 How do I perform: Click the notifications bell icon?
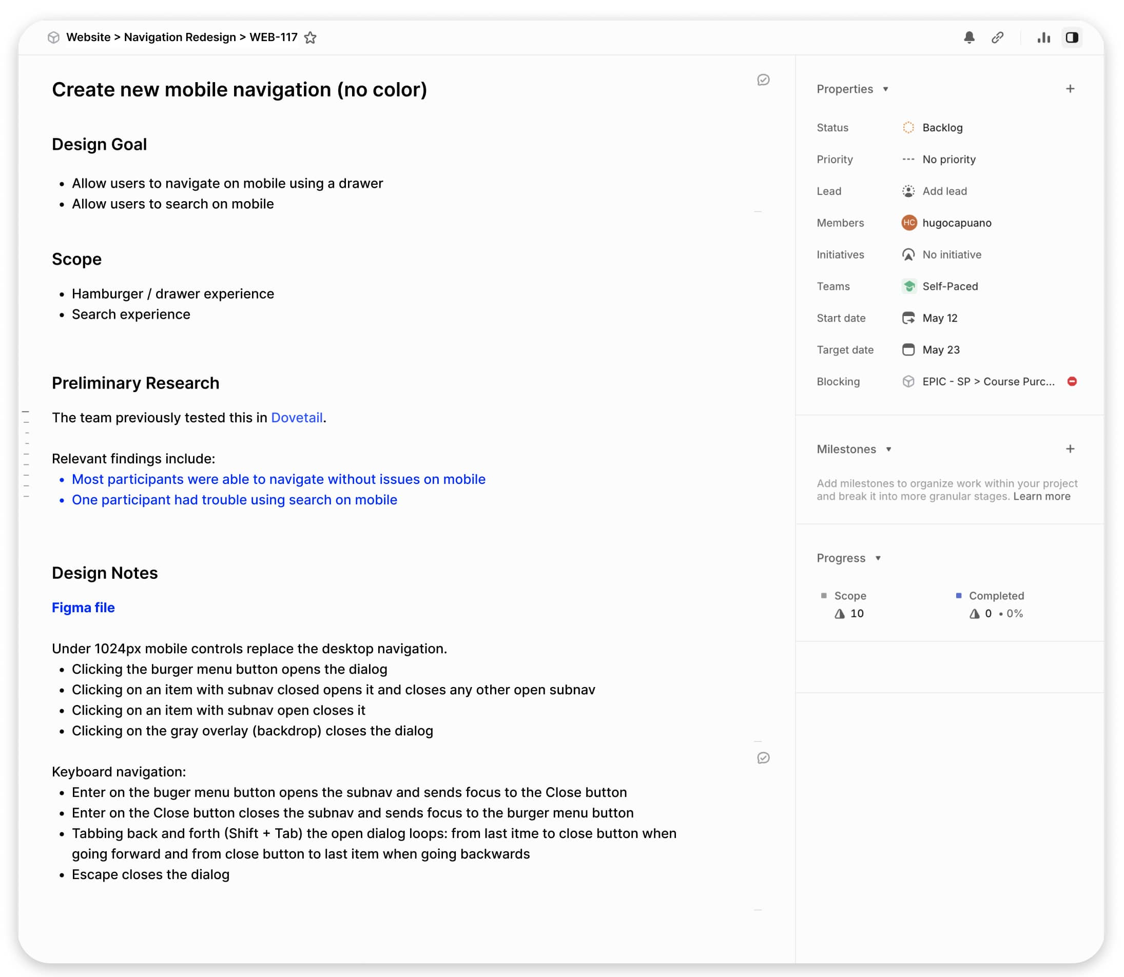(x=969, y=37)
